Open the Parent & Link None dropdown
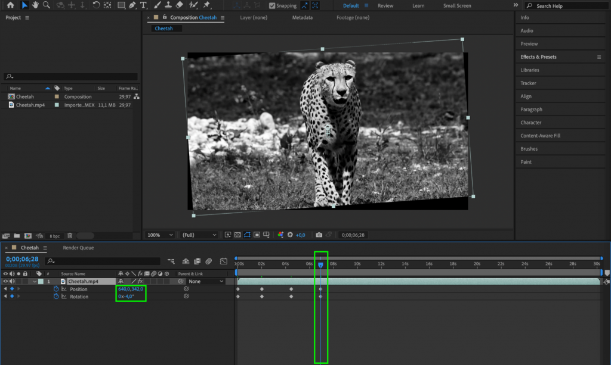The height and width of the screenshot is (365, 611). pos(207,280)
